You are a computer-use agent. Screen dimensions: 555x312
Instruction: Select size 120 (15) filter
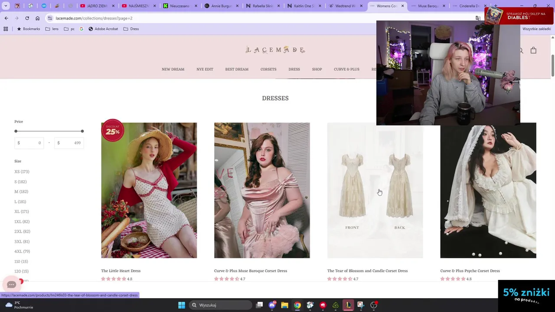21,271
